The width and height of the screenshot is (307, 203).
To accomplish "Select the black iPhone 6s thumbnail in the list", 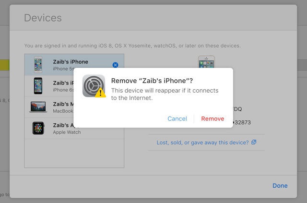I will 38,86.
